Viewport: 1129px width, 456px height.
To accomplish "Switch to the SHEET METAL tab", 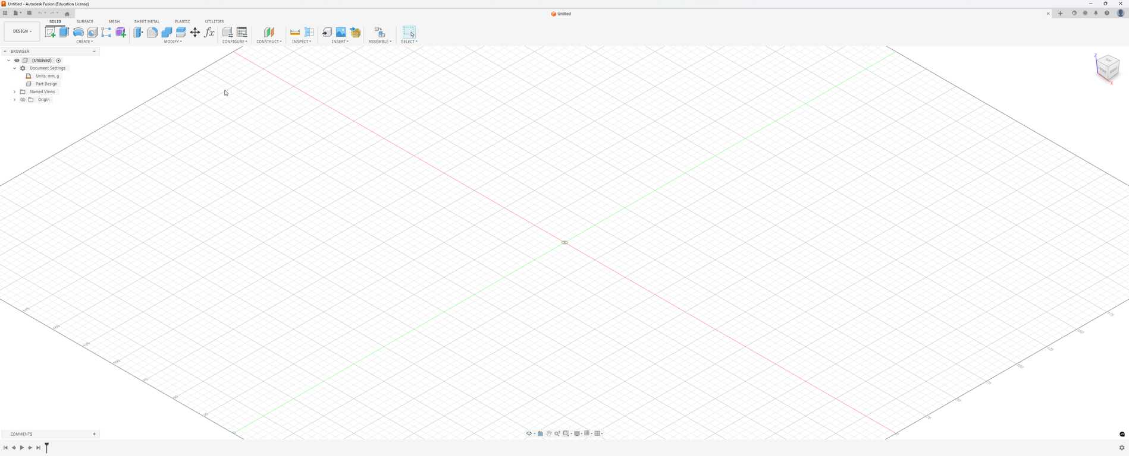I will tap(147, 21).
